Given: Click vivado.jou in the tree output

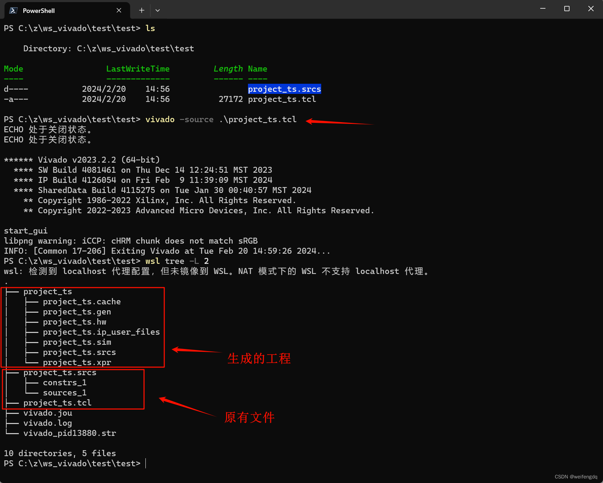Looking at the screenshot, I should coord(48,413).
